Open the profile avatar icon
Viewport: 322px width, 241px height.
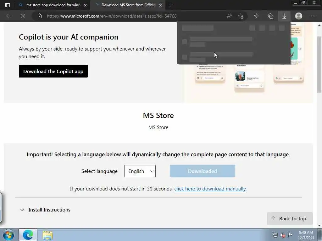pos(299,16)
